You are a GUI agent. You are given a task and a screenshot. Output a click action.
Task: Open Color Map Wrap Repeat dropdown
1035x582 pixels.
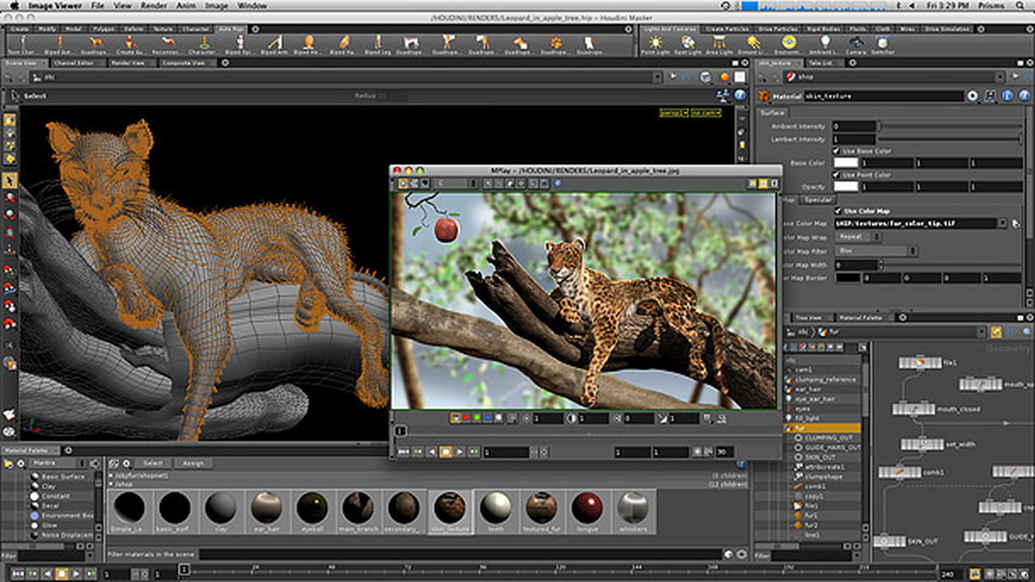point(858,237)
